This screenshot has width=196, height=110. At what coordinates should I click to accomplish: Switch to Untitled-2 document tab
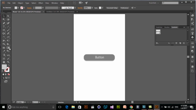click(60, 12)
